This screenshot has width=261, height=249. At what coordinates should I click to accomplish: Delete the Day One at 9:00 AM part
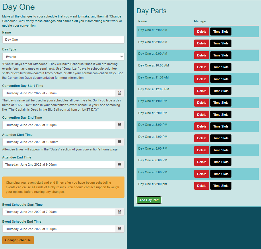[202, 55]
